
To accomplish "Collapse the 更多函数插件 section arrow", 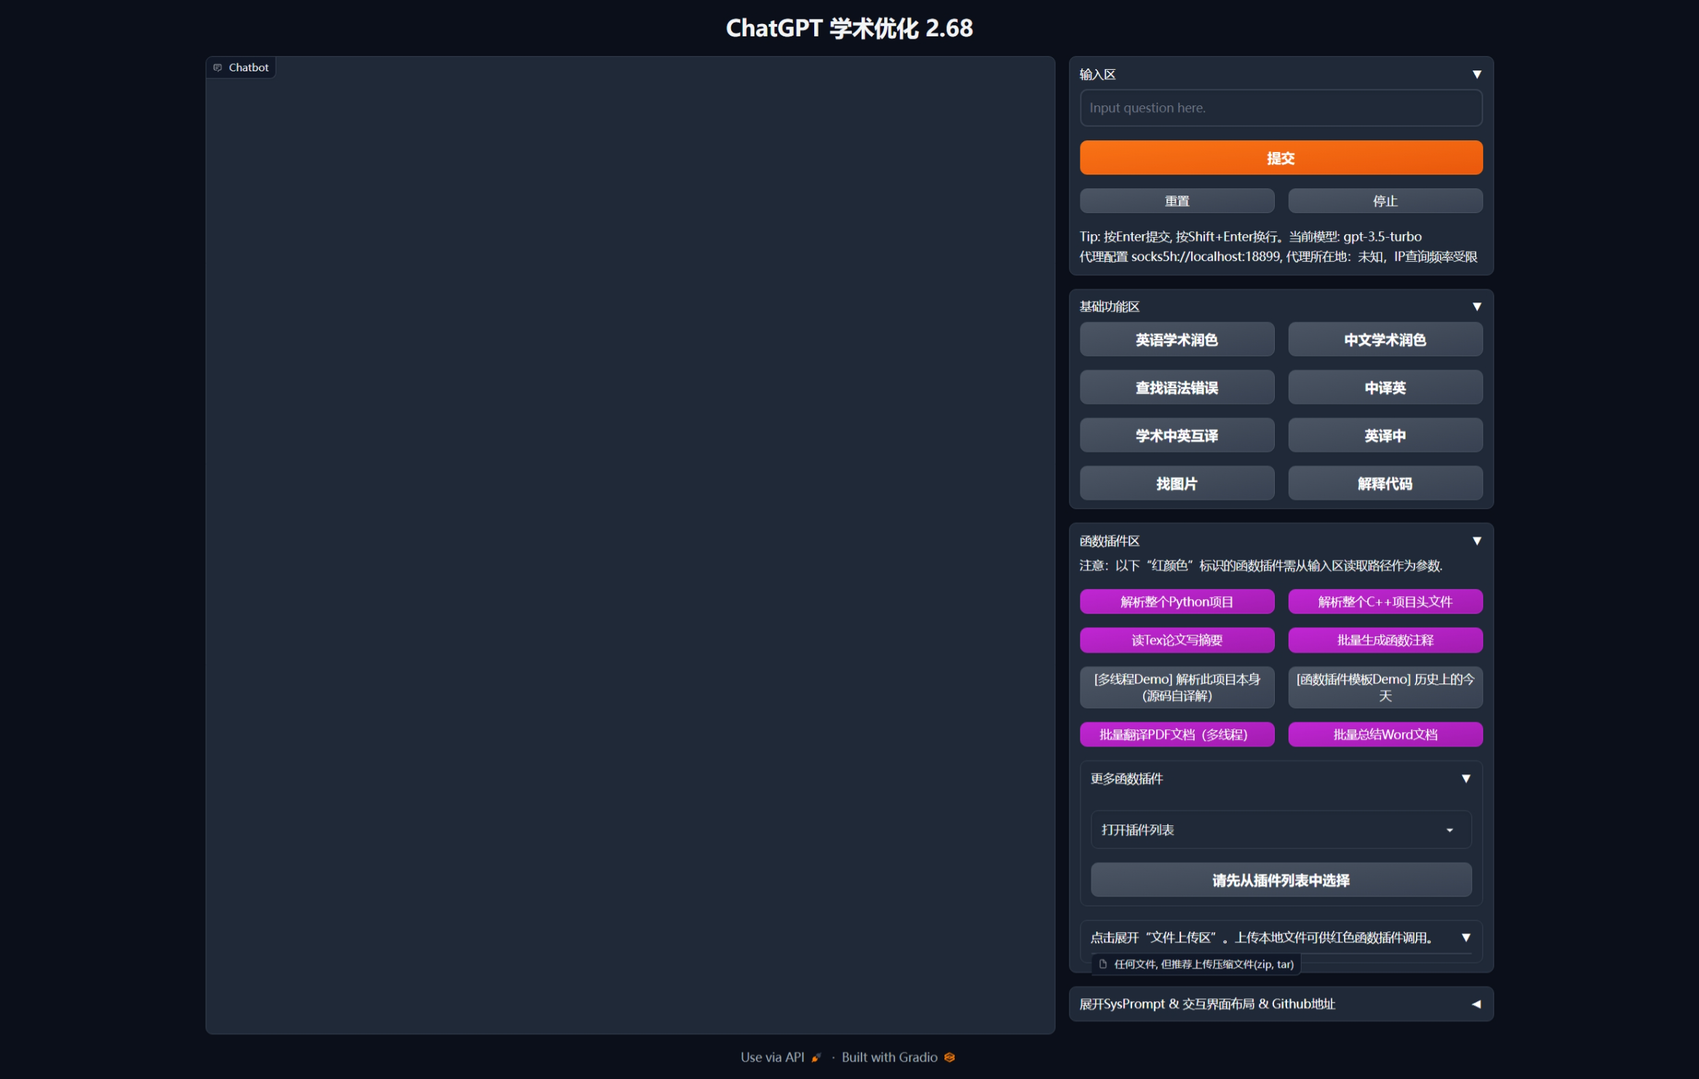I will (x=1466, y=779).
